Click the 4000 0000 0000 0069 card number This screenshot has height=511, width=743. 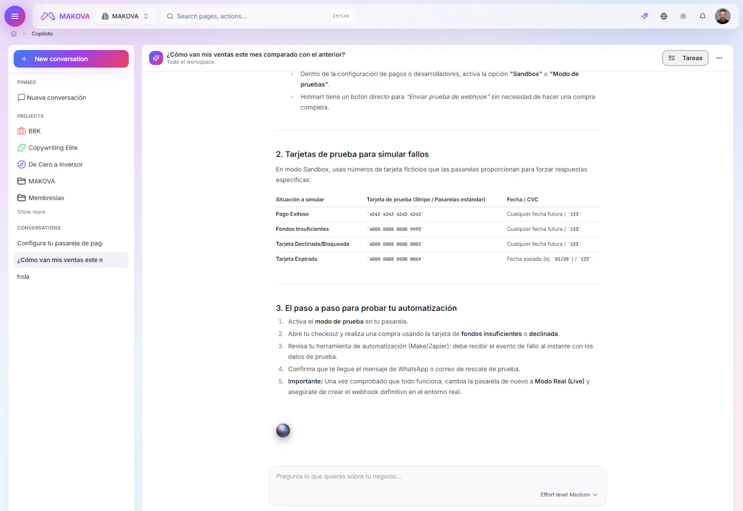click(395, 259)
